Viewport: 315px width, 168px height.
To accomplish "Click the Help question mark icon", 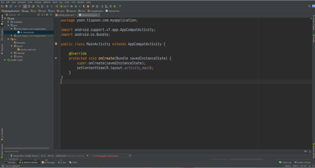I will tap(120, 6).
